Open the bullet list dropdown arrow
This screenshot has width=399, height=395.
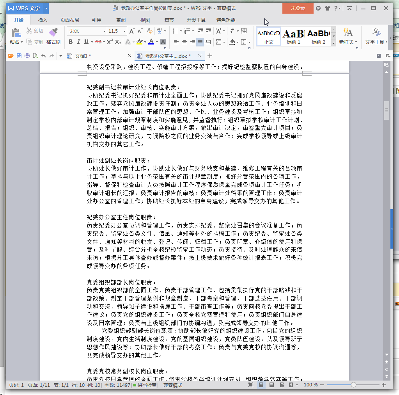click(181, 31)
